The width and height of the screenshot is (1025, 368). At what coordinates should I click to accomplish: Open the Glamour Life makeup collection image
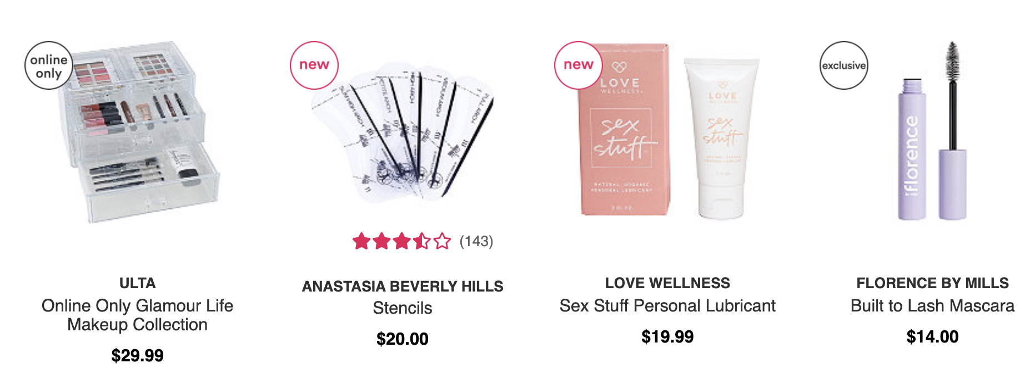point(138,132)
